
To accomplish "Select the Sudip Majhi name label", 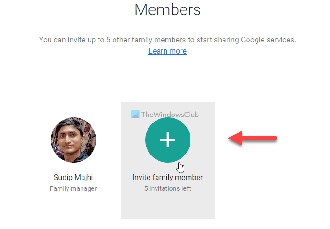I will [x=73, y=178].
